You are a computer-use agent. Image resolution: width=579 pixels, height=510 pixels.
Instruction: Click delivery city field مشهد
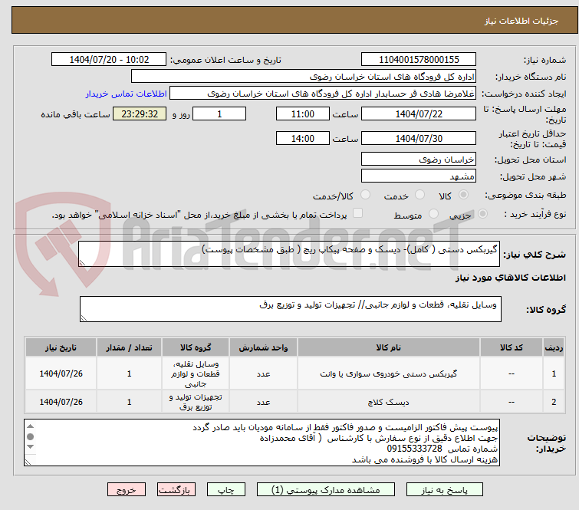[419, 176]
